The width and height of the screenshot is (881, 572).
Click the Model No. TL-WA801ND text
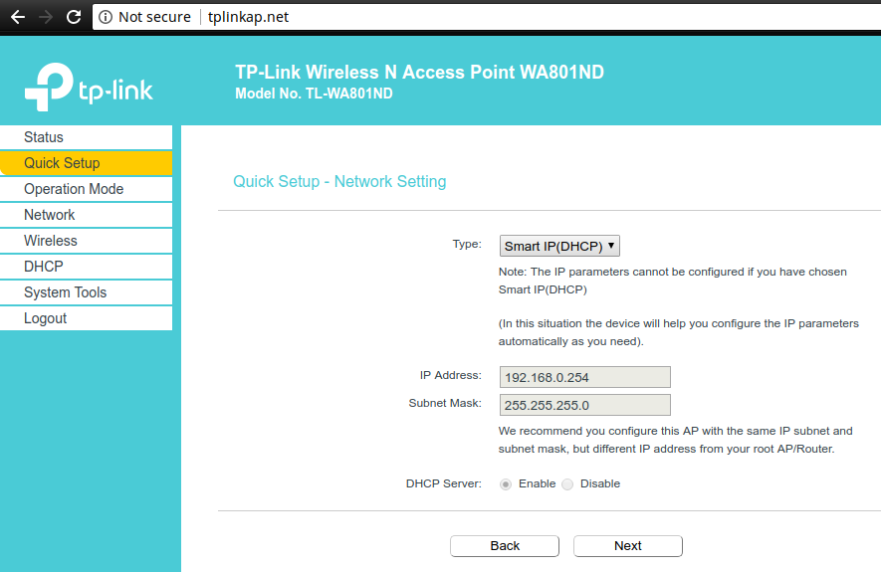tap(314, 94)
